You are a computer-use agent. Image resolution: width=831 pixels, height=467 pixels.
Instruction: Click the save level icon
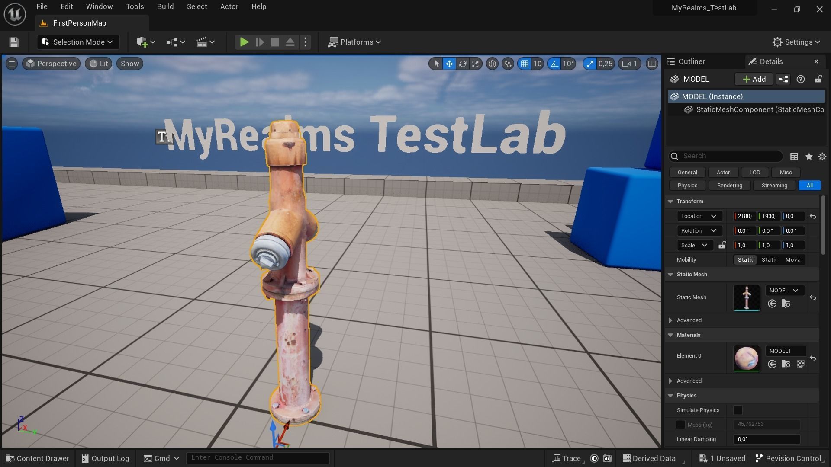click(14, 42)
